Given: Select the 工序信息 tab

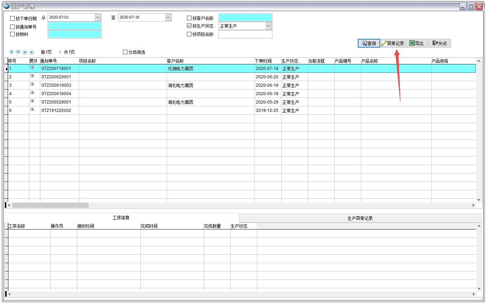Looking at the screenshot, I should coord(121,218).
